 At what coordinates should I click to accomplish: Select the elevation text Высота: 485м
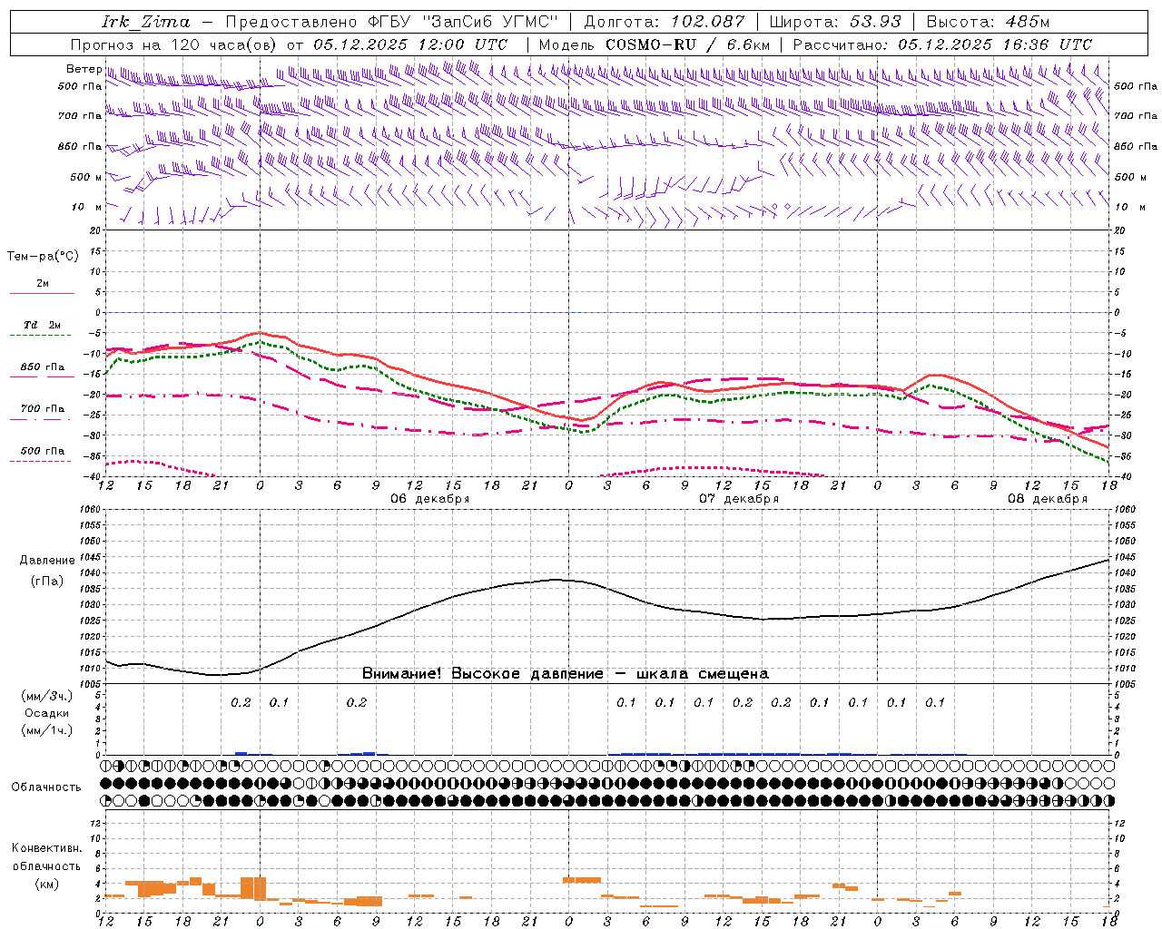(988, 22)
